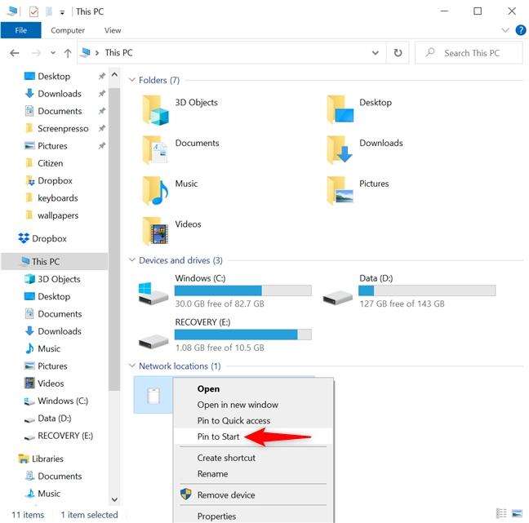Click the Windows (C:) usage bar
This screenshot has width=529, height=523.
tap(243, 290)
